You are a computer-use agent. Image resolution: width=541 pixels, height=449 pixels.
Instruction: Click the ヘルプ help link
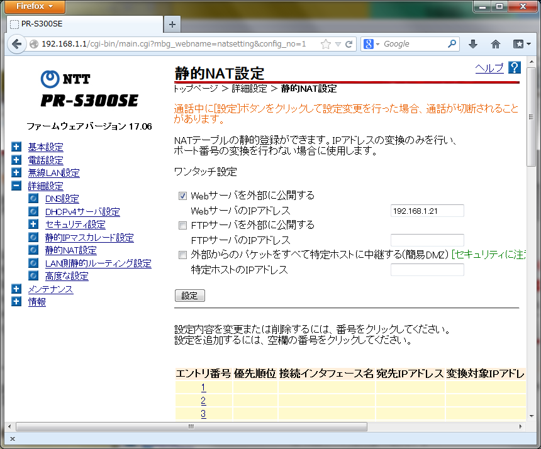[x=489, y=68]
